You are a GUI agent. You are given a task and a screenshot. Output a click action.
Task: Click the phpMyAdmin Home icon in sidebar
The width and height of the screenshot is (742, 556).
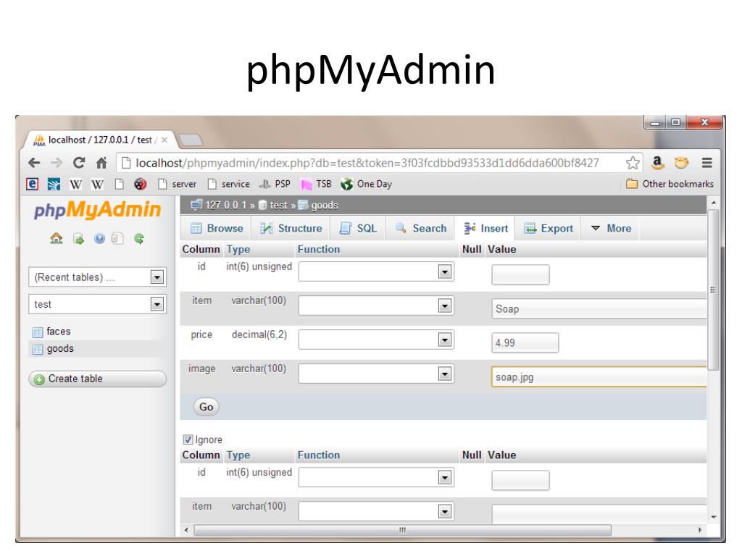click(57, 238)
